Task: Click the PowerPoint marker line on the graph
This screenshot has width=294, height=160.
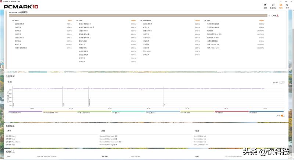Action: (89, 97)
